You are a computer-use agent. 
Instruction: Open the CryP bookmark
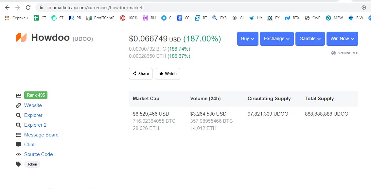[x=312, y=18]
